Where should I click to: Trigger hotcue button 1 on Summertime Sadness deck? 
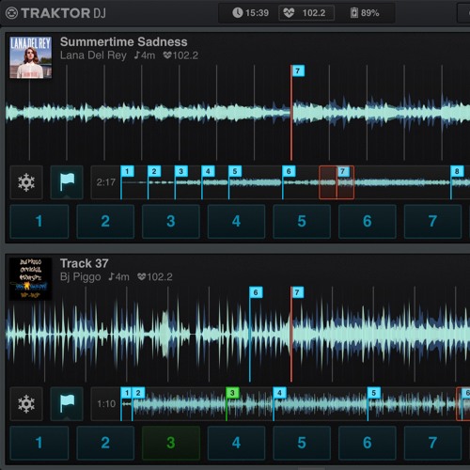(x=39, y=221)
